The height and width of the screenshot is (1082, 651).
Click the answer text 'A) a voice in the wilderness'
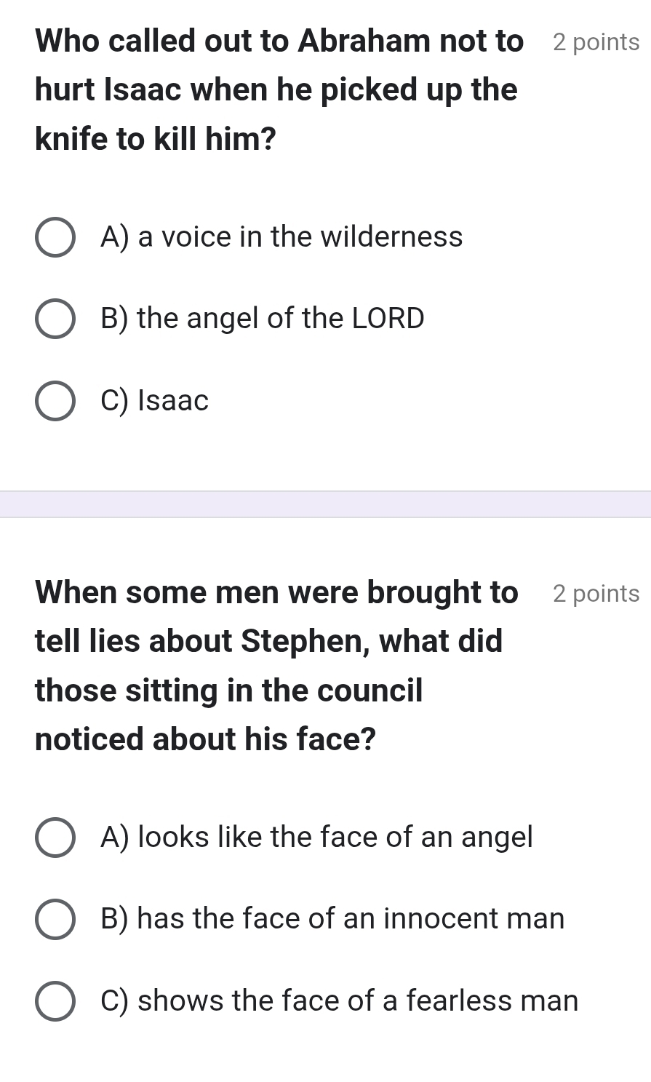click(x=281, y=237)
